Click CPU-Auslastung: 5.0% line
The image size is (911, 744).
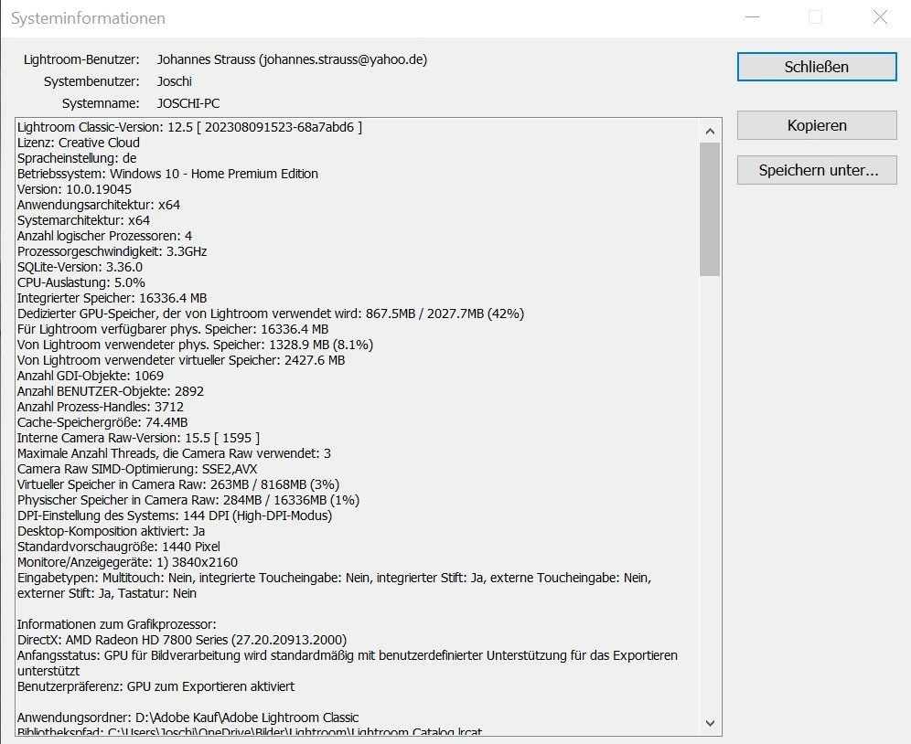pyautogui.click(x=81, y=282)
